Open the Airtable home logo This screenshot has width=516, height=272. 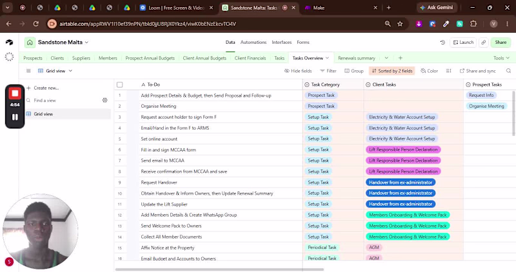(x=9, y=43)
